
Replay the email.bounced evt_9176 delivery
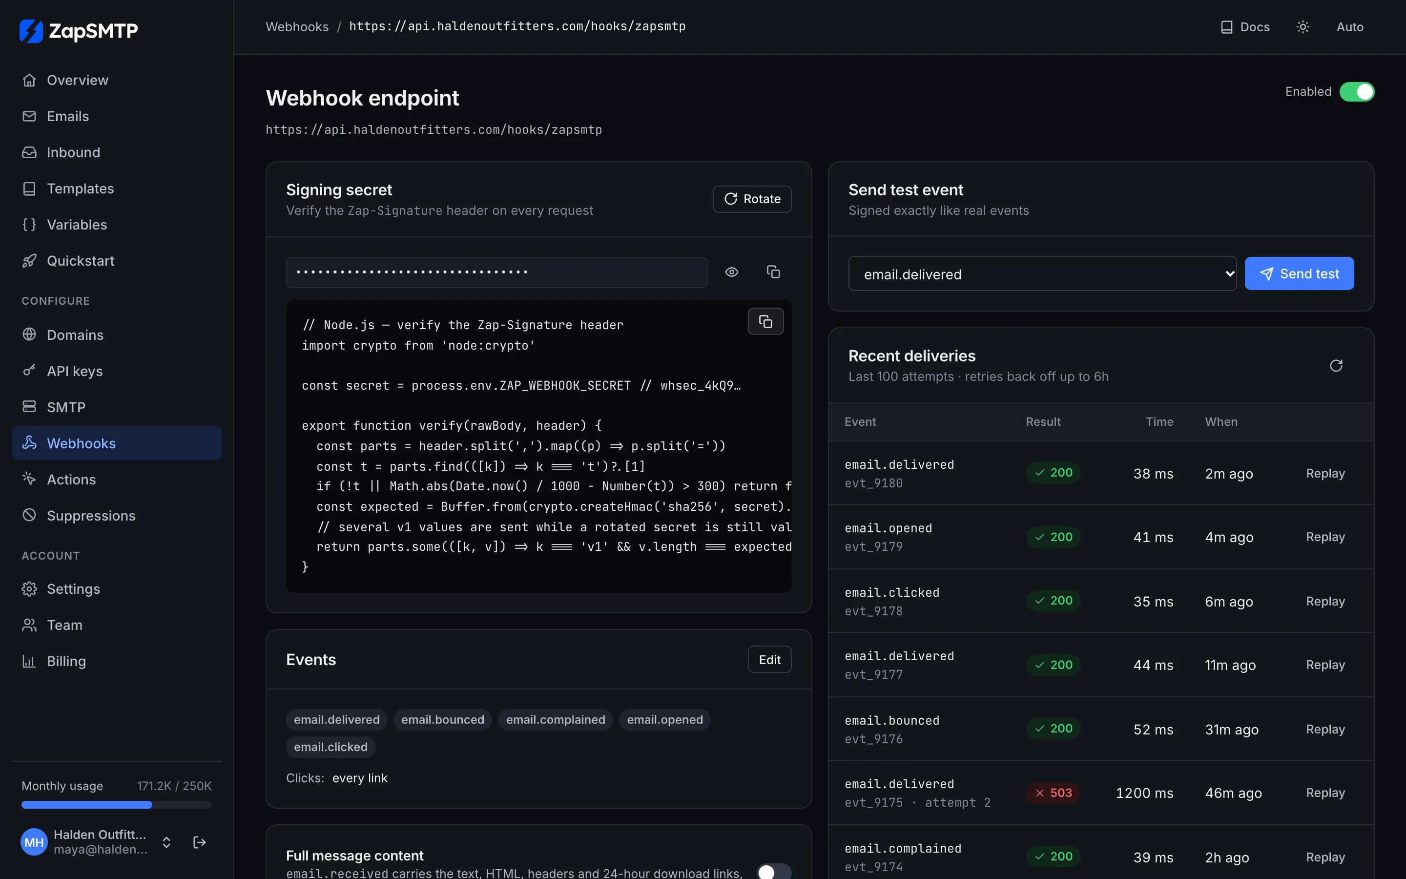pyautogui.click(x=1325, y=729)
